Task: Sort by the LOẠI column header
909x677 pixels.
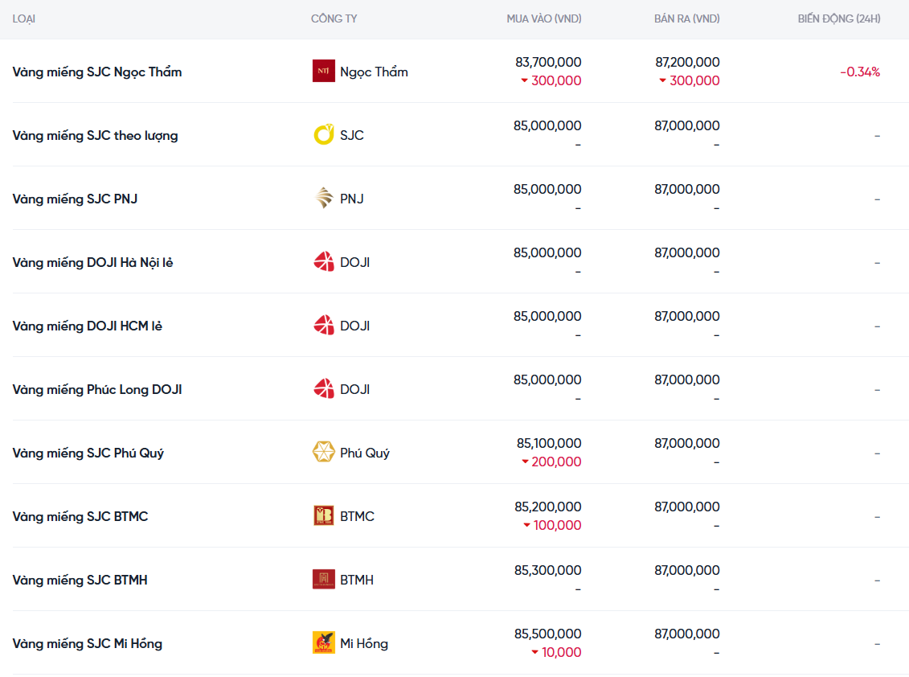Action: coord(24,18)
